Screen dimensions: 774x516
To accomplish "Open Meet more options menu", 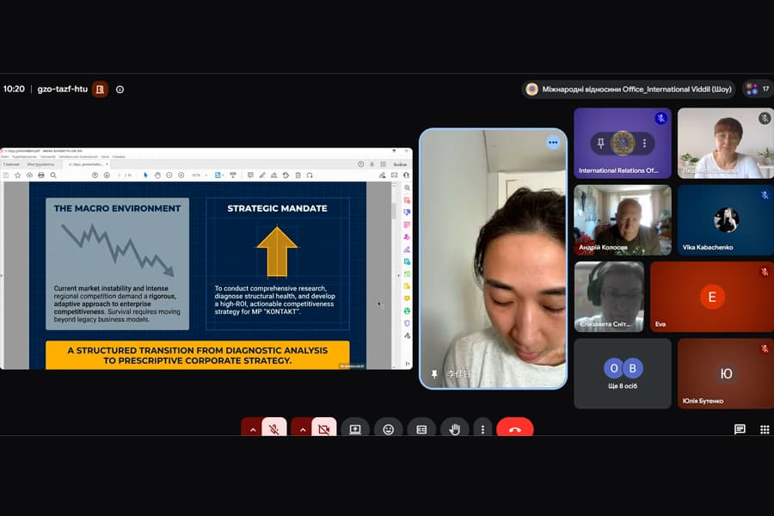I will pyautogui.click(x=482, y=428).
